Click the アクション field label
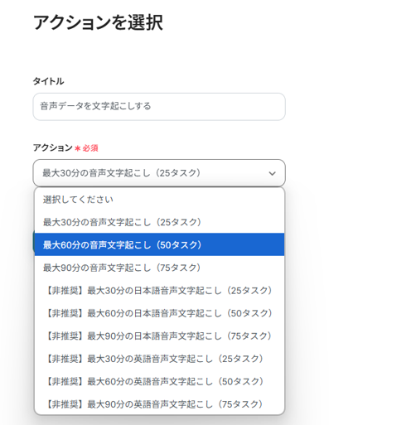 pos(53,147)
